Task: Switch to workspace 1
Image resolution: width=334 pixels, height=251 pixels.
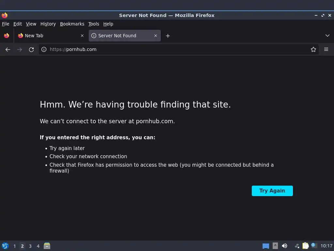Action: 14,246
